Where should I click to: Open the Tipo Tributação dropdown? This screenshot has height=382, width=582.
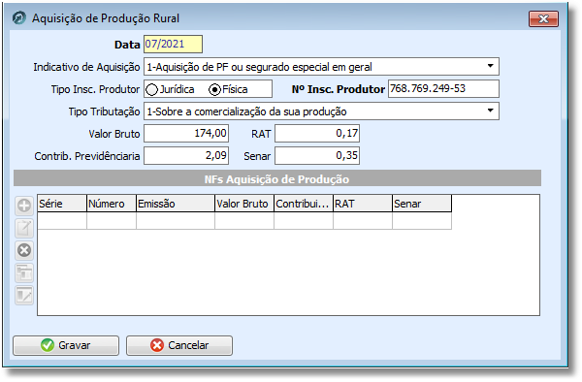click(490, 111)
